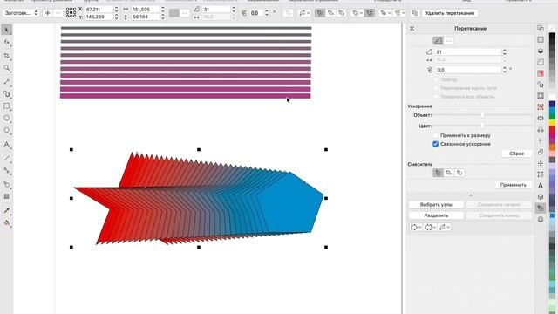Select the Color Eyedropper tool
This screenshot has height=314, width=558.
(x=6, y=211)
